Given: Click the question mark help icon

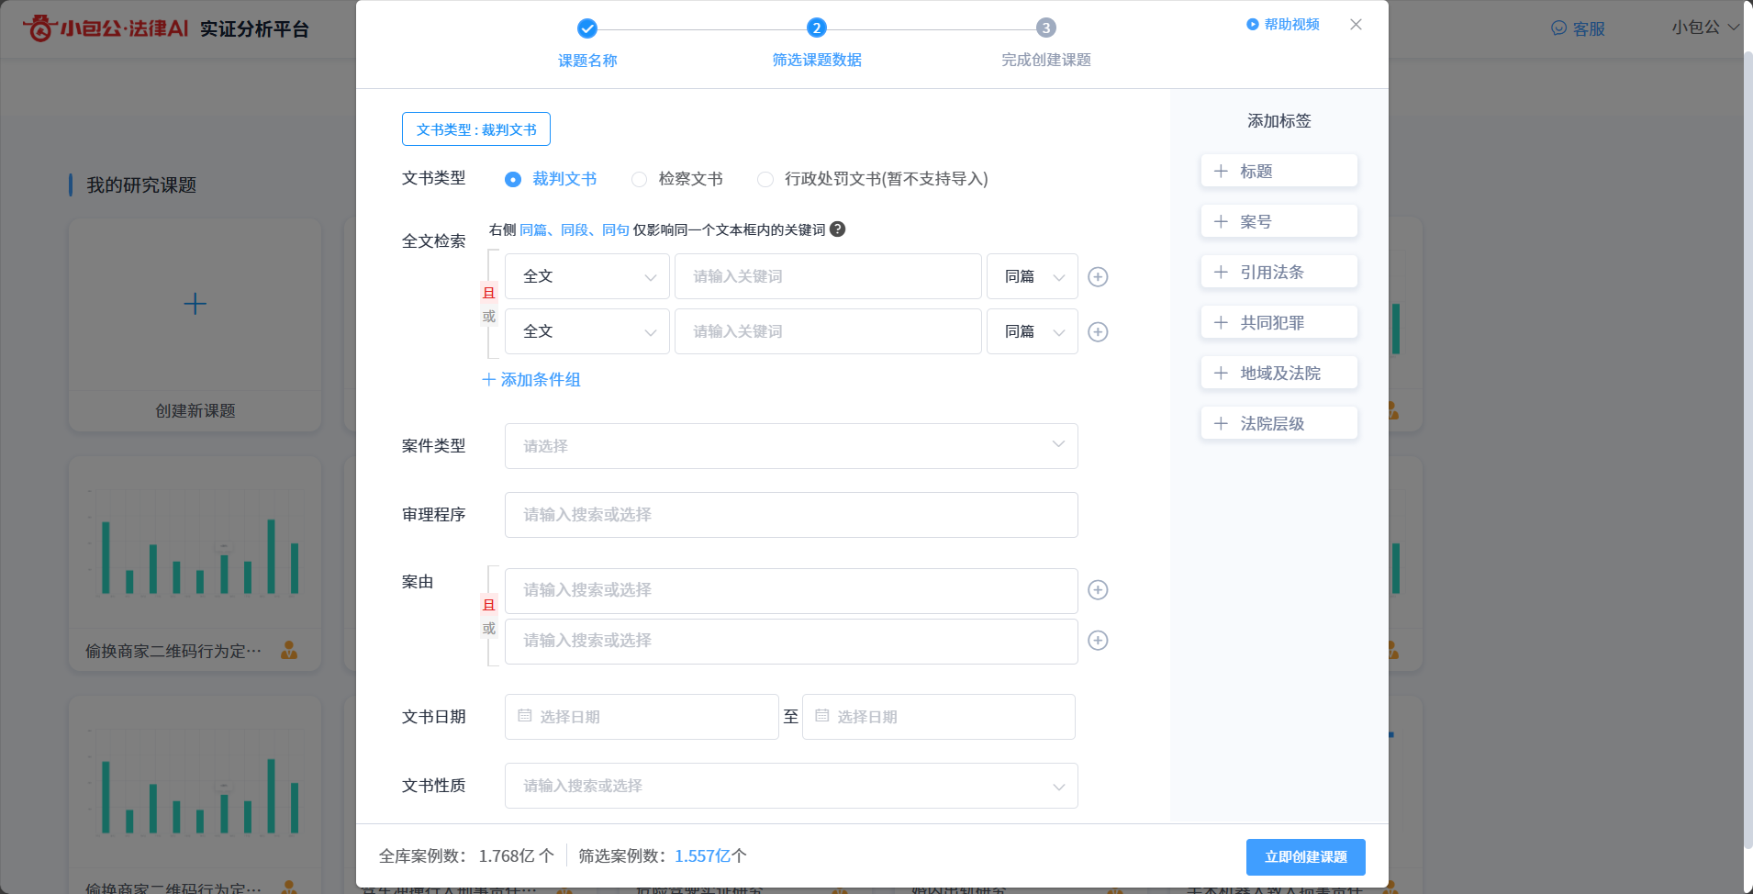Looking at the screenshot, I should pos(837,229).
